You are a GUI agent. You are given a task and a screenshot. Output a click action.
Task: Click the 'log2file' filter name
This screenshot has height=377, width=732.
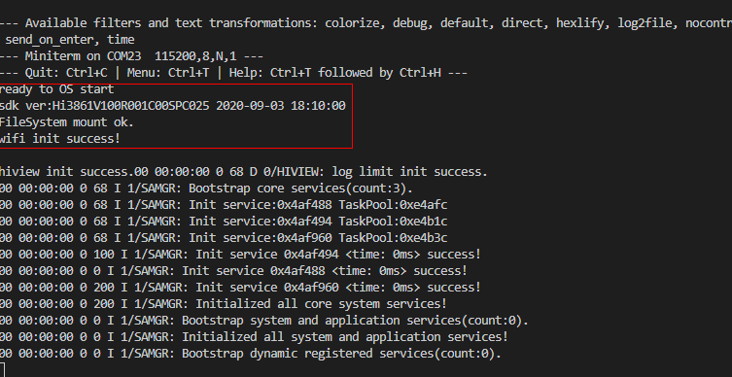[x=645, y=23]
